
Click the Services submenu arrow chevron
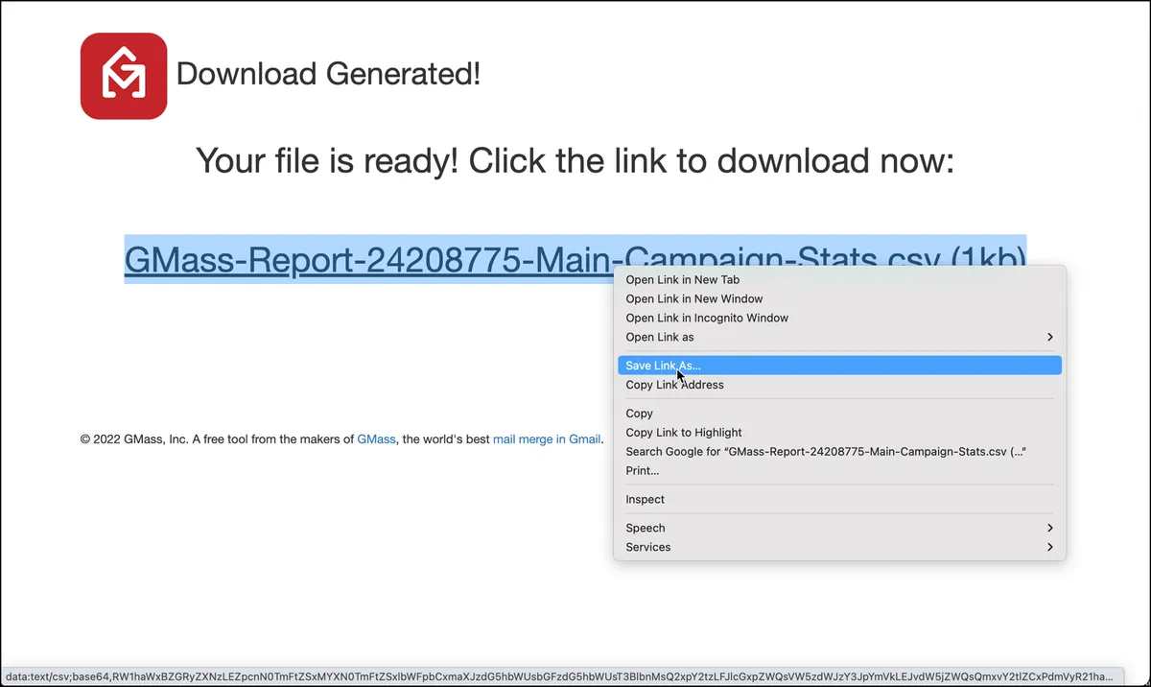click(x=1050, y=547)
